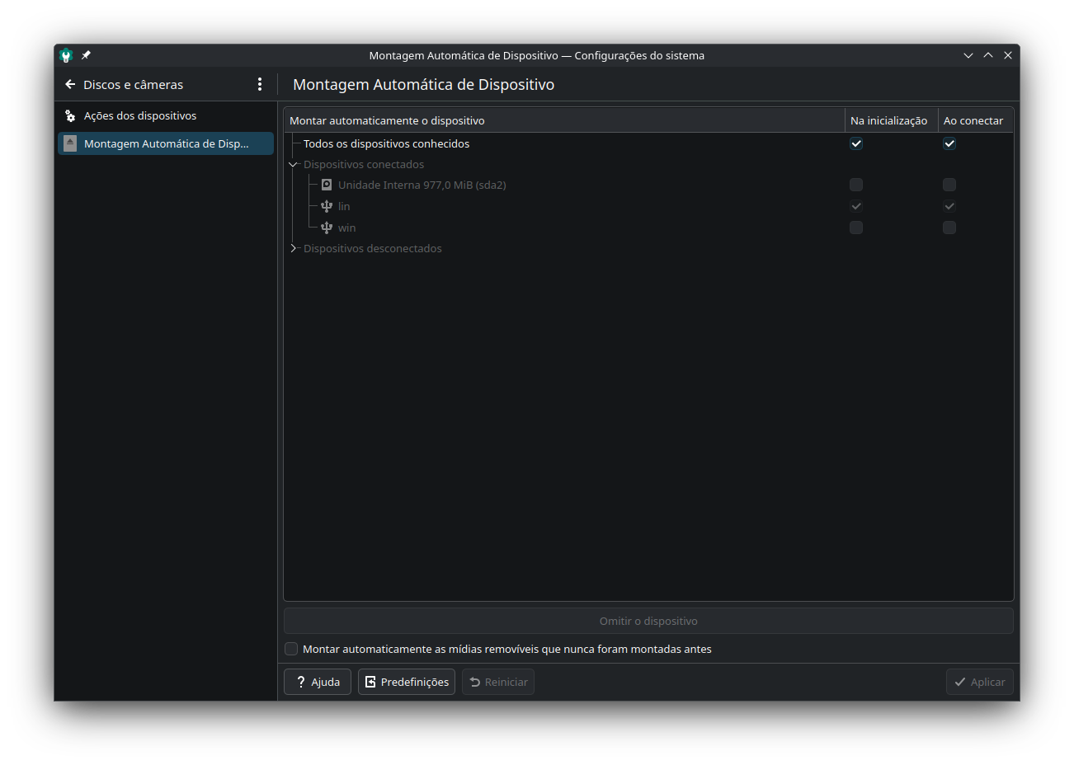Toggle Na inicialização checkbox for Unidade Interna
This screenshot has width=1074, height=765.
(856, 185)
